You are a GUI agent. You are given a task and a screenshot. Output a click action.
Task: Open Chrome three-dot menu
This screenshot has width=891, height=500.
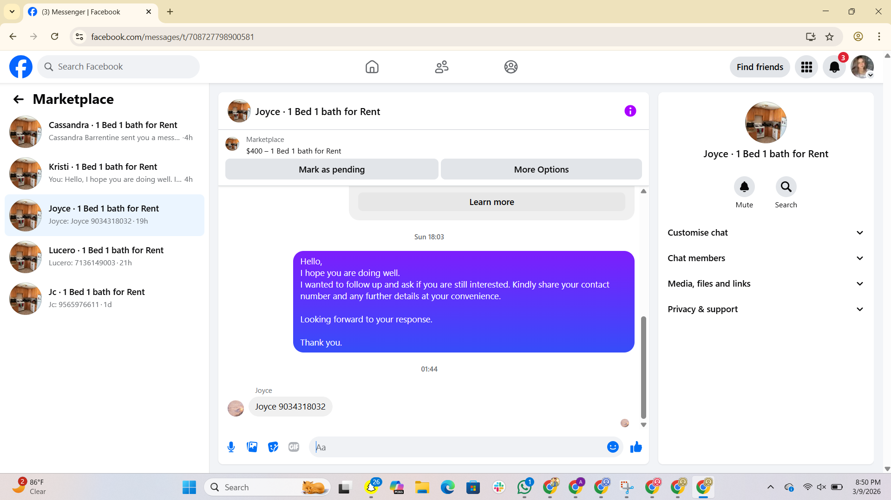point(879,37)
